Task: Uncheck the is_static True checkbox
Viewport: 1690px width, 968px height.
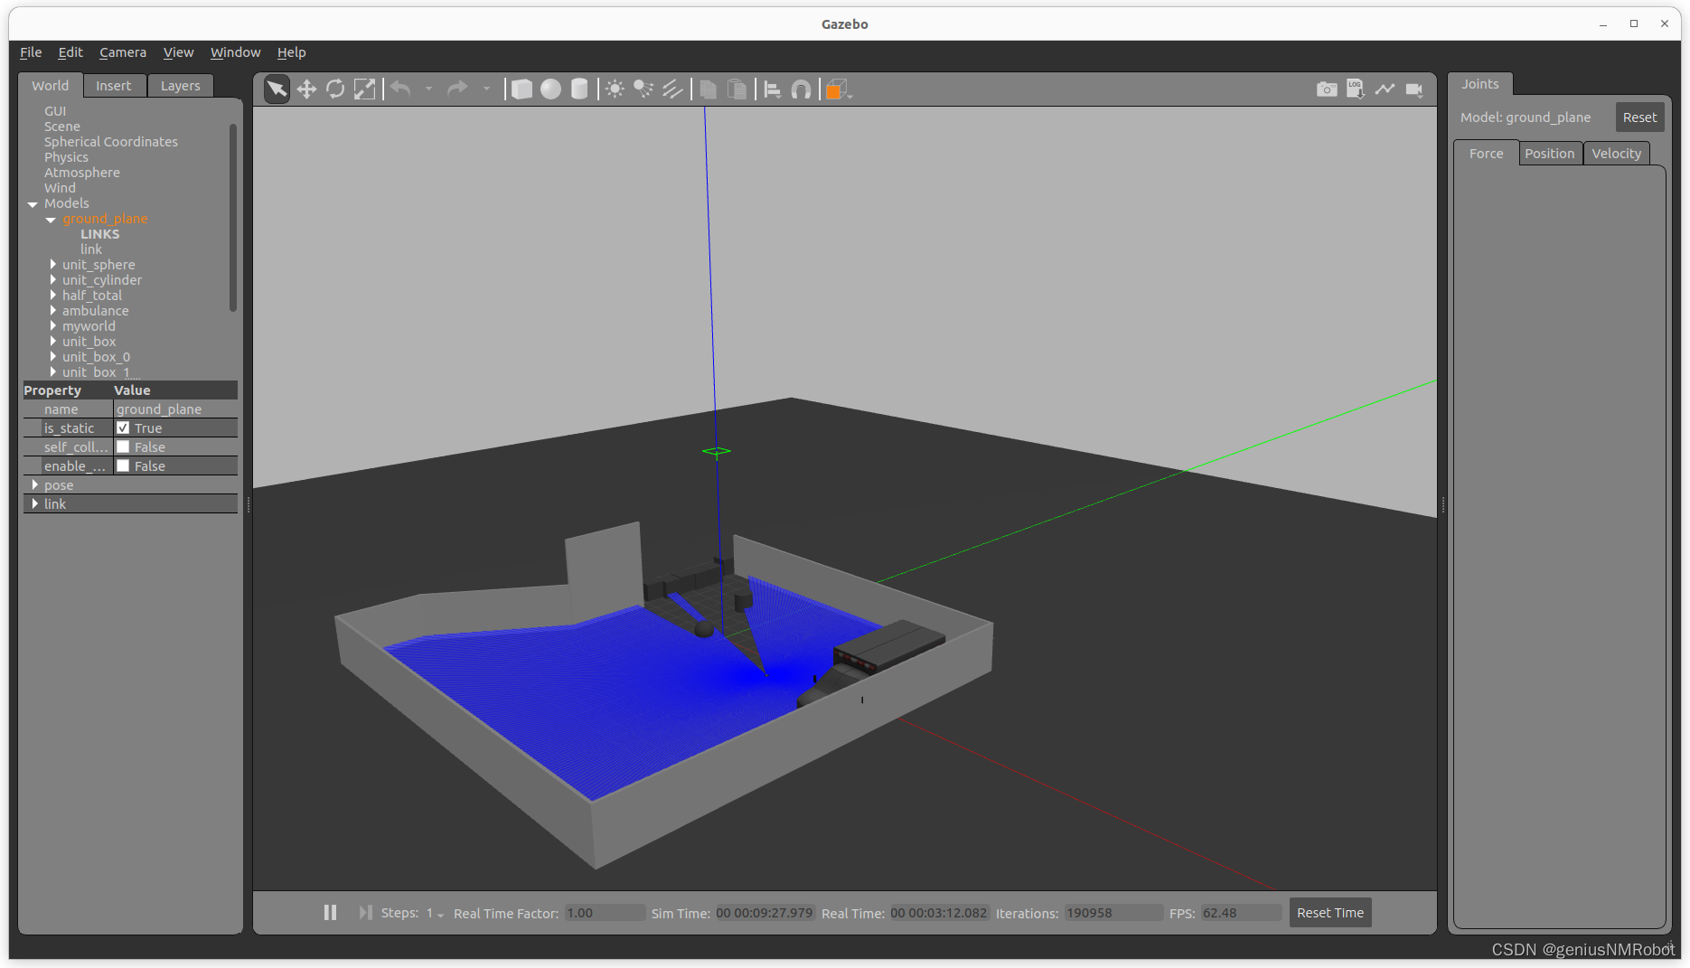Action: 124,428
